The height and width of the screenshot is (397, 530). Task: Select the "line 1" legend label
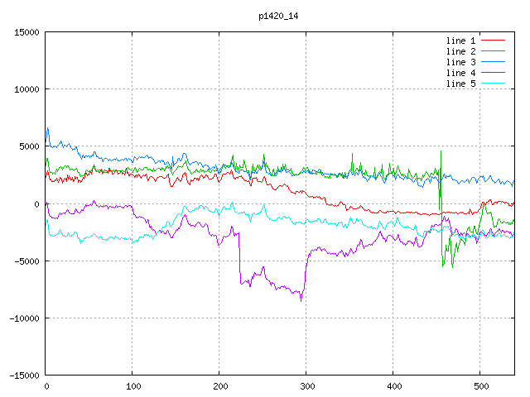click(x=460, y=41)
